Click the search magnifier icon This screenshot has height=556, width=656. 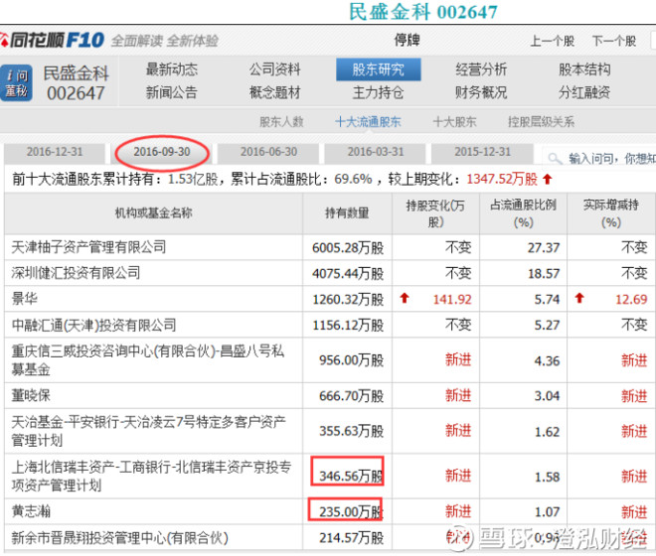pos(555,159)
